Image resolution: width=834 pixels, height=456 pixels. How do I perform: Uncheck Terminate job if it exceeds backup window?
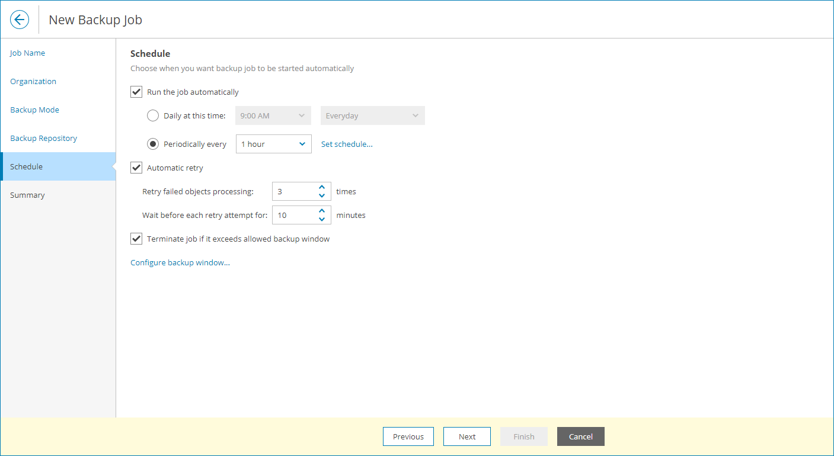point(136,239)
